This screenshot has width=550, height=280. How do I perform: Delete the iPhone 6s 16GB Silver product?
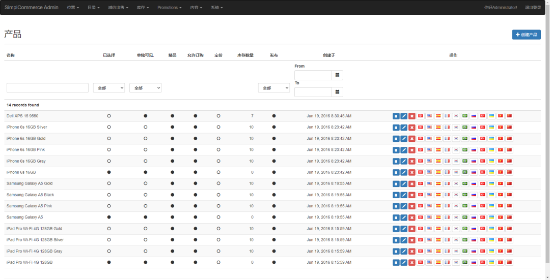point(412,127)
